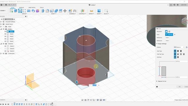This screenshot has width=188, height=106.
Task: Click Play on the timeline controls
Action: click(3, 104)
